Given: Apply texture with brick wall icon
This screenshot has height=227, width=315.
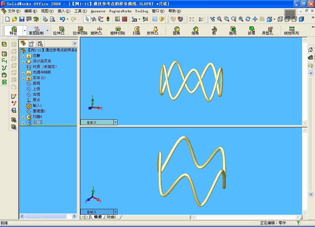Looking at the screenshot, I should pos(125,19).
